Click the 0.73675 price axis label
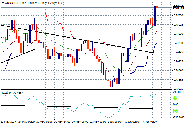Viewport: 184px width, 125px height. pos(178,89)
